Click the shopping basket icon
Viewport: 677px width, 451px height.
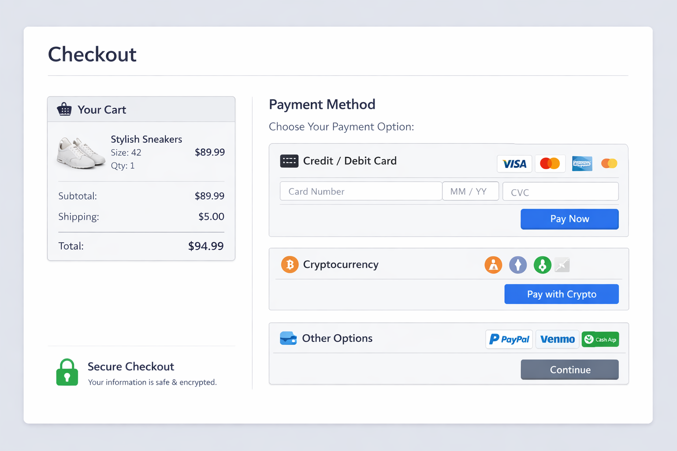point(64,109)
